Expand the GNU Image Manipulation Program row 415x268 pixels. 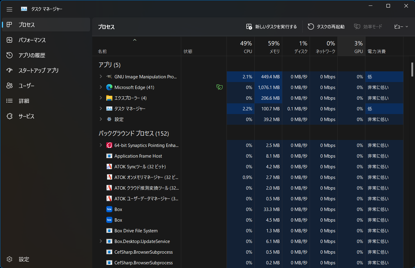101,77
